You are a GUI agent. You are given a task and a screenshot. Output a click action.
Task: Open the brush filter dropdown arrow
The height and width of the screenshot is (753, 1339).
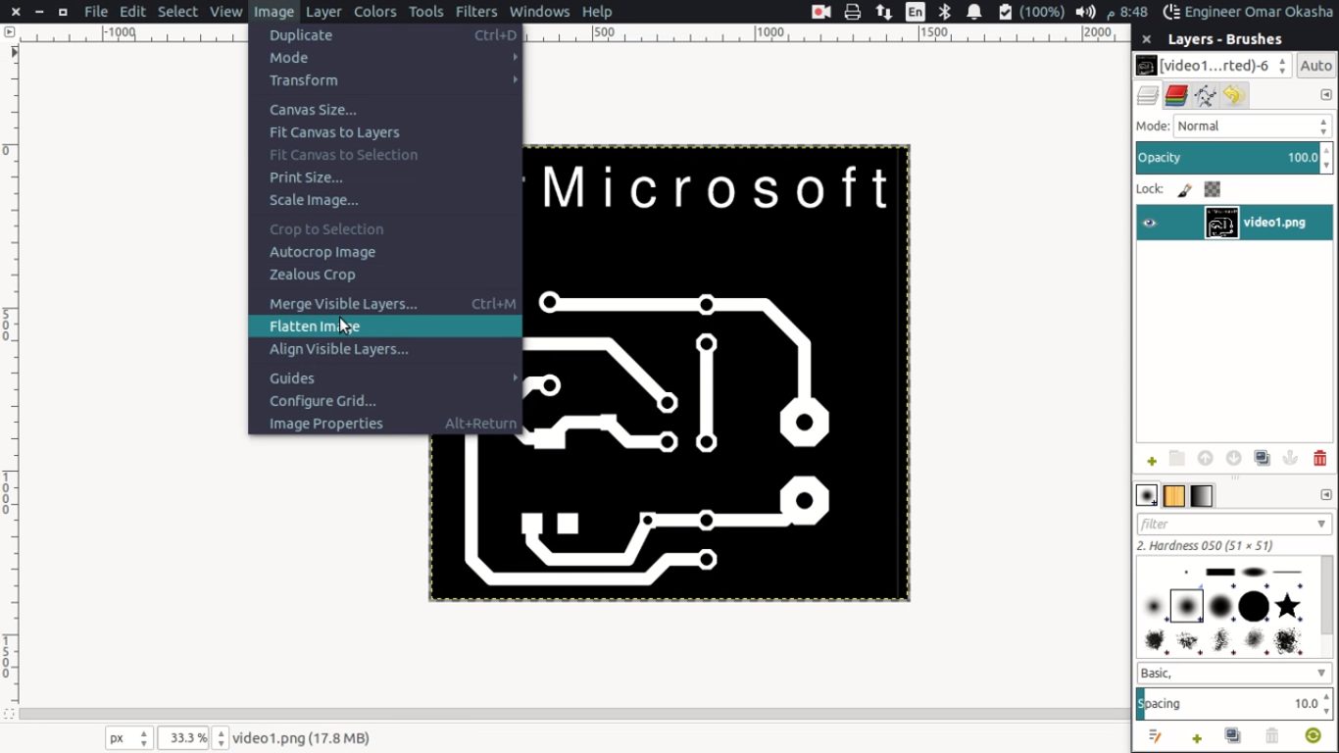click(1321, 525)
